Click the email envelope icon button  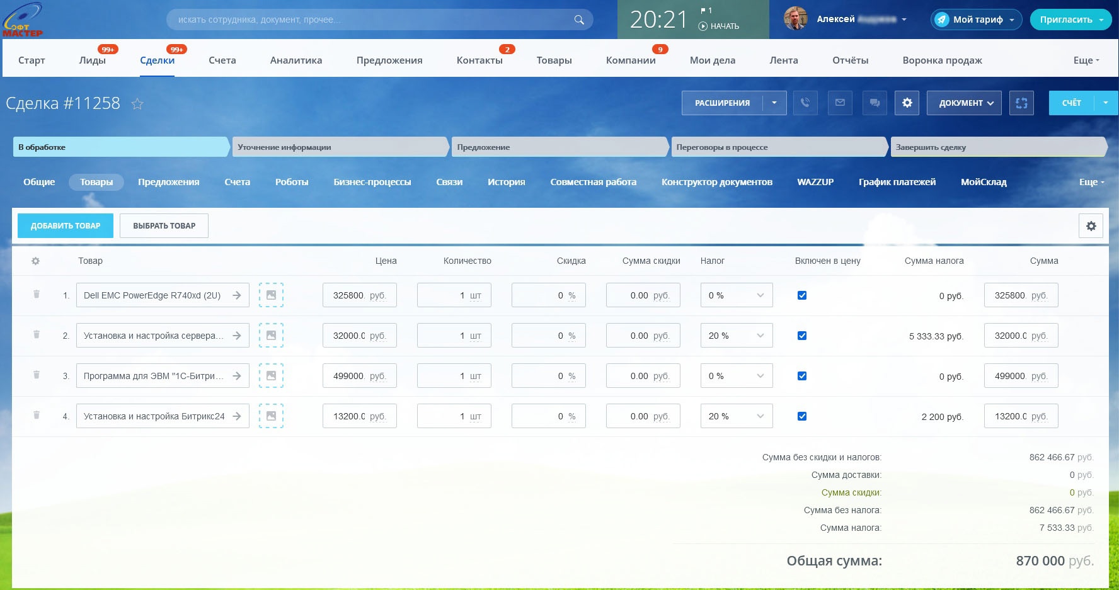click(840, 103)
